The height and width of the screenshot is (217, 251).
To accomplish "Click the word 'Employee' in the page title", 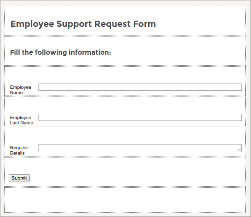I will [x=32, y=24].
